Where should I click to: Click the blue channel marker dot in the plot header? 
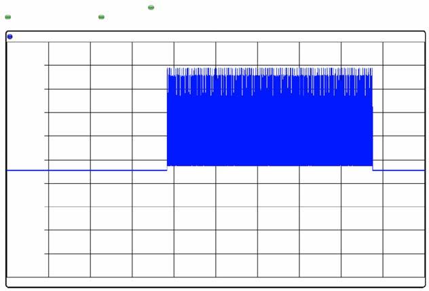point(10,37)
